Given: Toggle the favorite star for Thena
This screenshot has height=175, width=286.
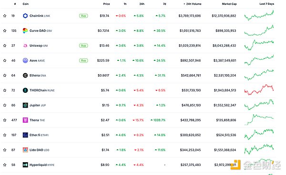Looking at the screenshot, I should (x=5, y=120).
